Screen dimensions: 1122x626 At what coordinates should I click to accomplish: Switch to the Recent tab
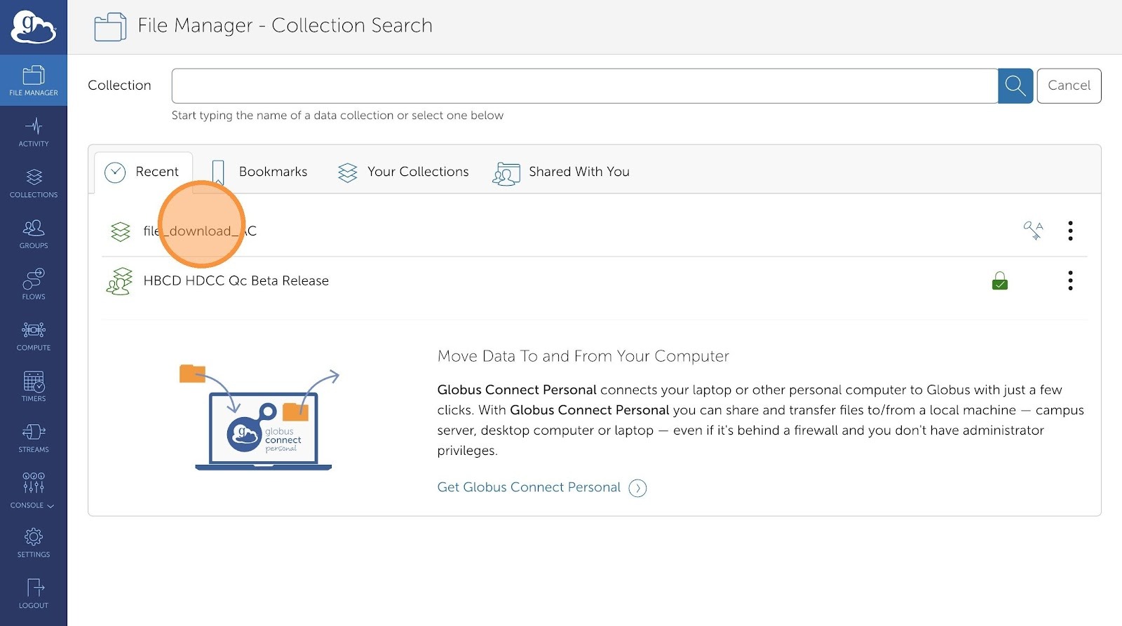pyautogui.click(x=143, y=172)
